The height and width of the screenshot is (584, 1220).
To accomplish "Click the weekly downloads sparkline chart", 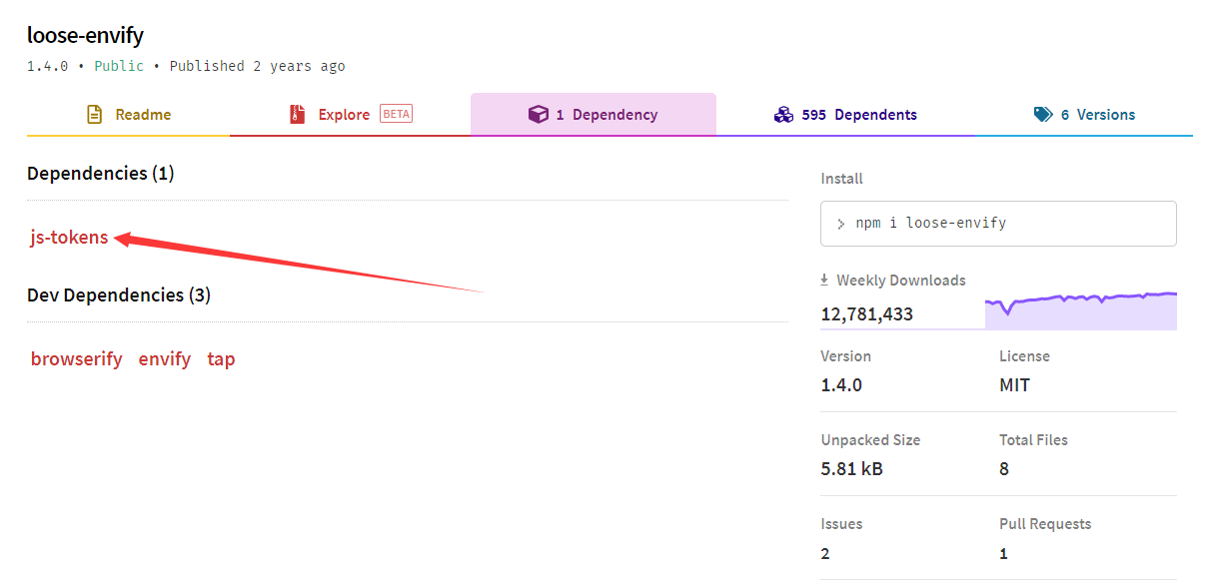I will 1080,310.
